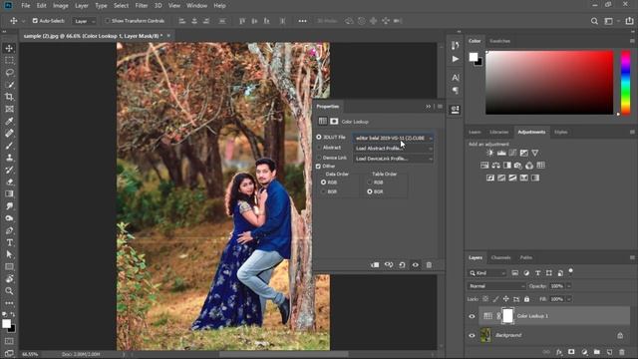
Task: Select the Magic Wand tool
Action: pyautogui.click(x=9, y=85)
